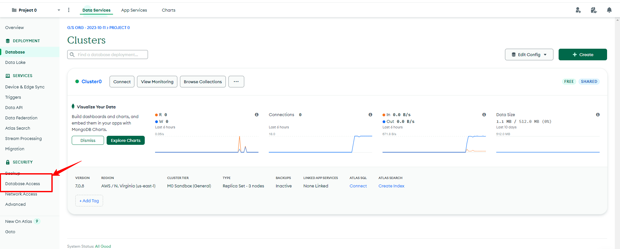The width and height of the screenshot is (620, 249).
Task: Open Advanced security settings
Action: 16,204
